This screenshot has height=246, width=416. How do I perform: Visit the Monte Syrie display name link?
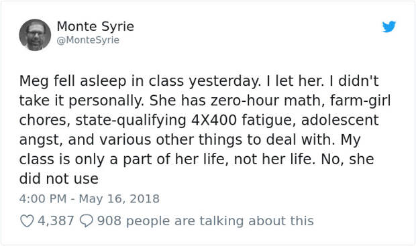click(95, 27)
